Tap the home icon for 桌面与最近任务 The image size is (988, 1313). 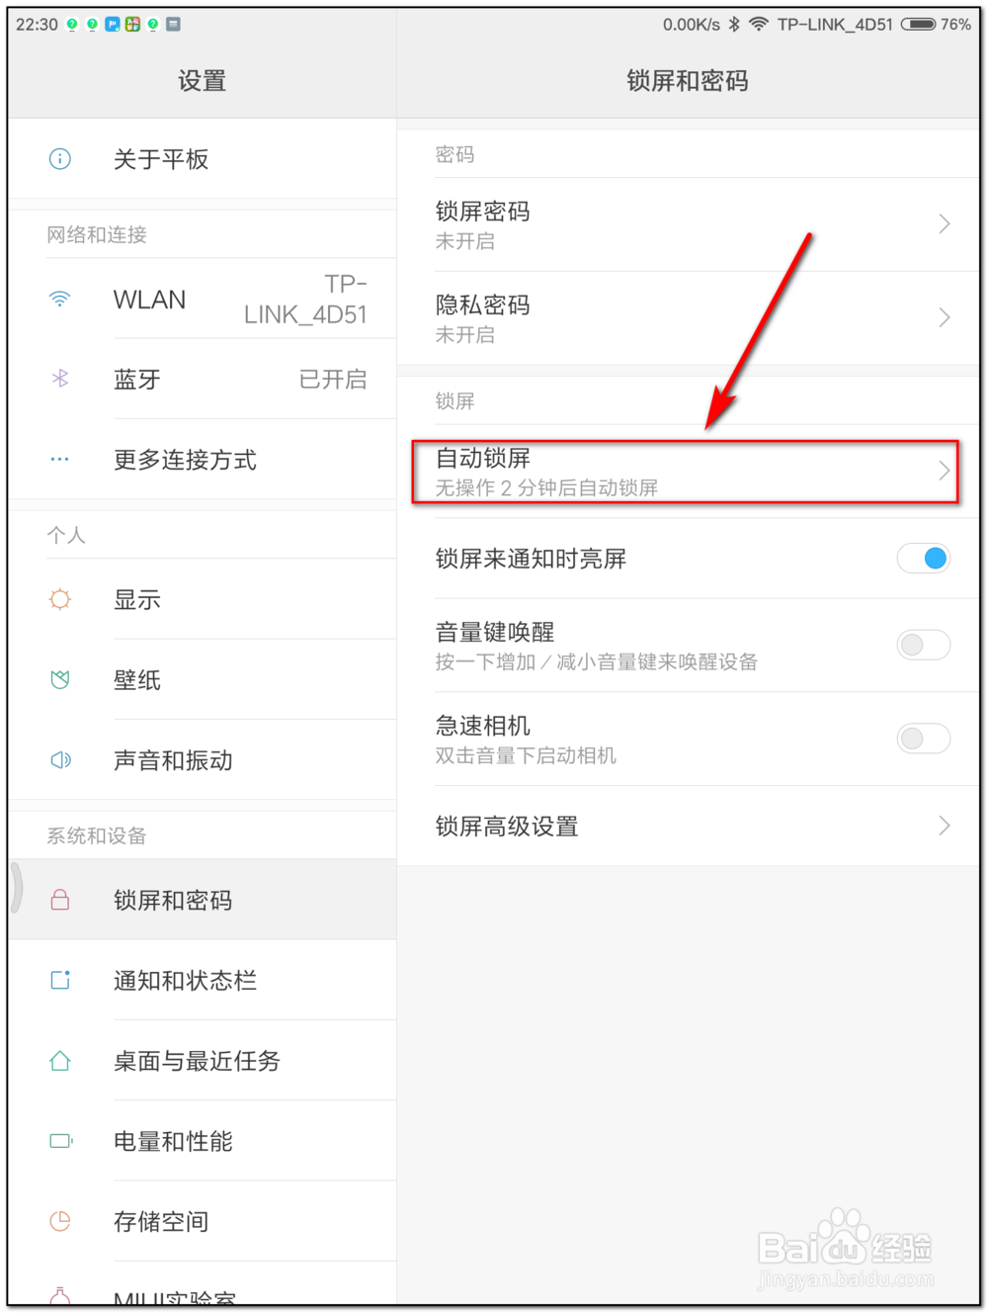pos(60,1061)
